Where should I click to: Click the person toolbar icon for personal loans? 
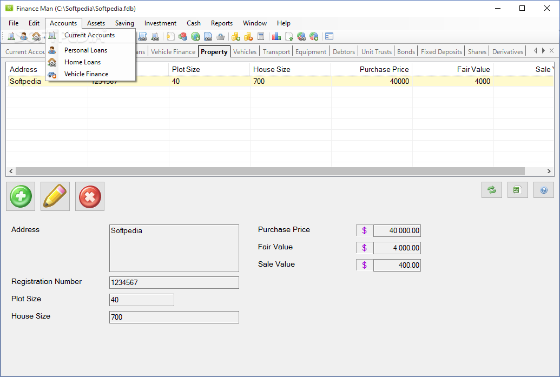click(x=24, y=36)
